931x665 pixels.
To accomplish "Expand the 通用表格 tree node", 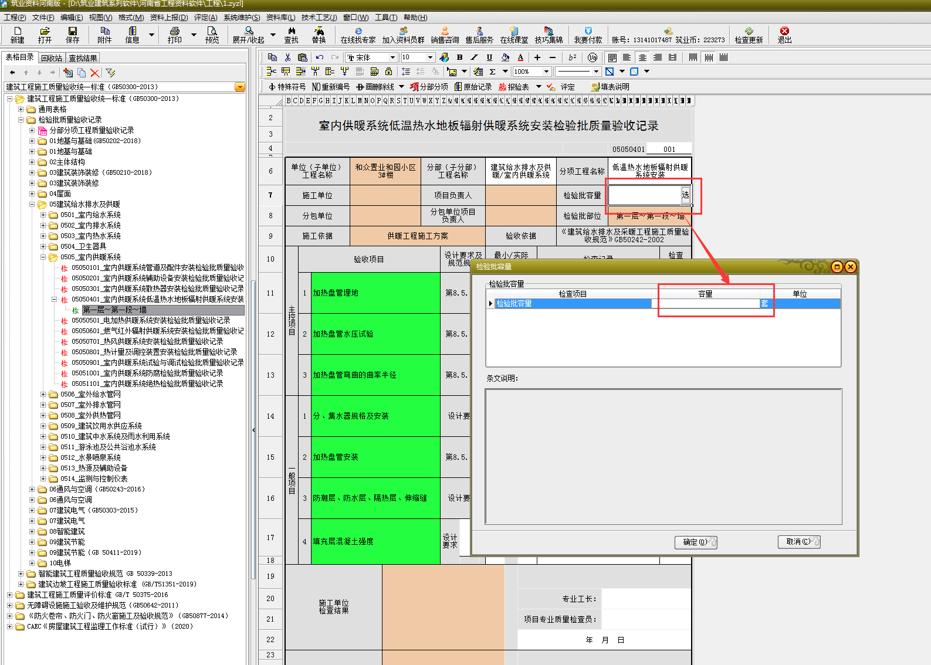I will click(x=21, y=109).
